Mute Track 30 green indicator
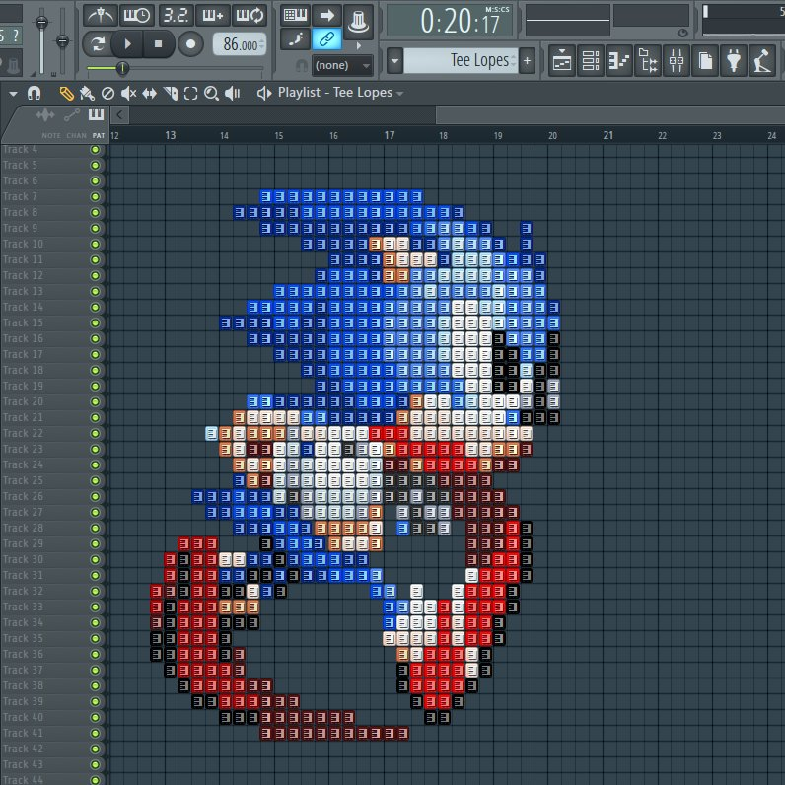 coord(95,559)
